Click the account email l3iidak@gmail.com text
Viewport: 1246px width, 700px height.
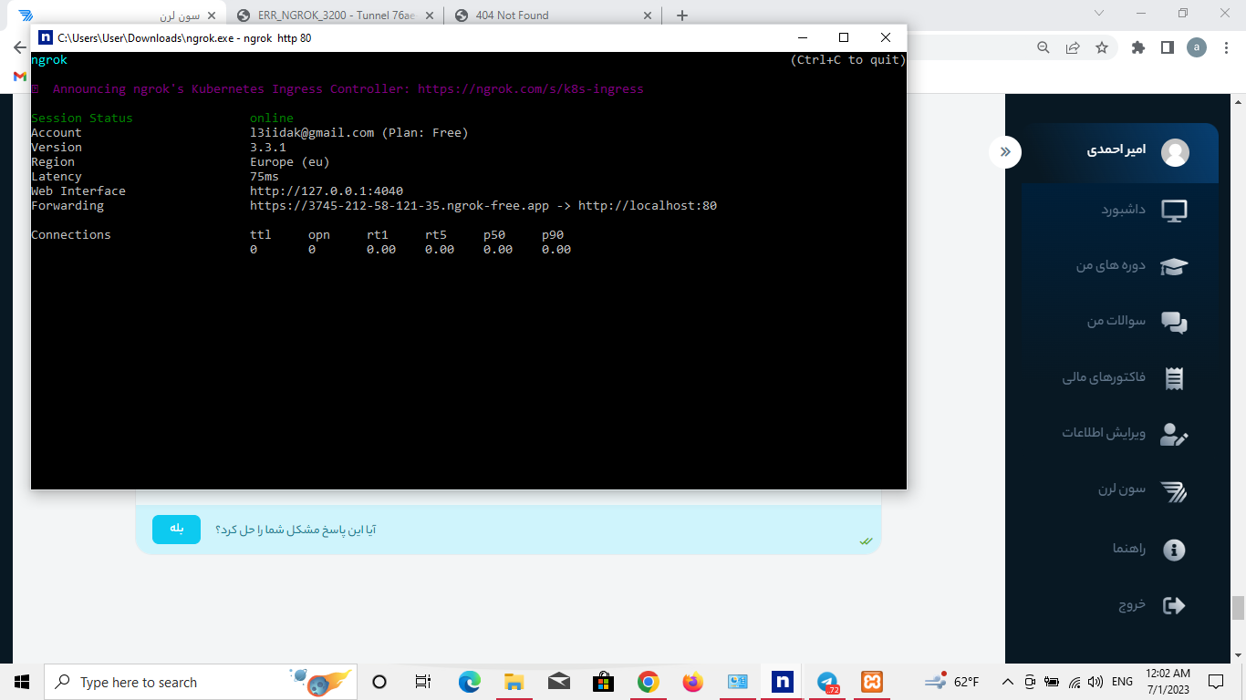pyautogui.click(x=312, y=133)
